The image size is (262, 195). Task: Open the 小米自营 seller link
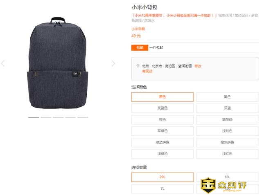point(138,29)
